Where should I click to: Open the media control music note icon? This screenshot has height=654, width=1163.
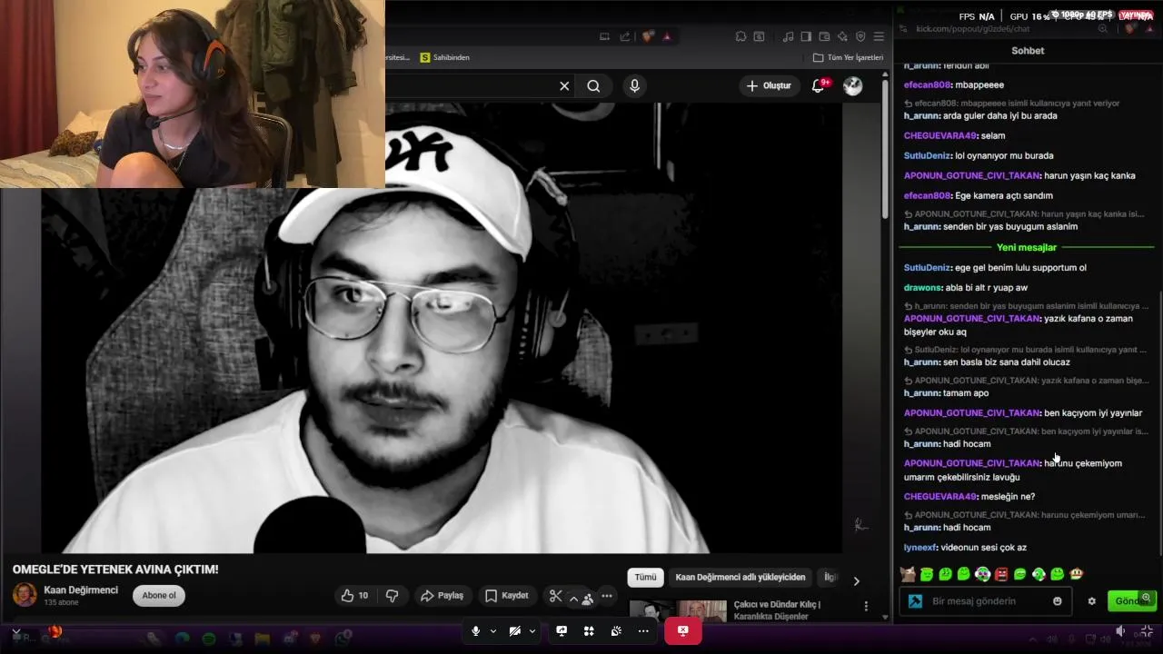[788, 36]
